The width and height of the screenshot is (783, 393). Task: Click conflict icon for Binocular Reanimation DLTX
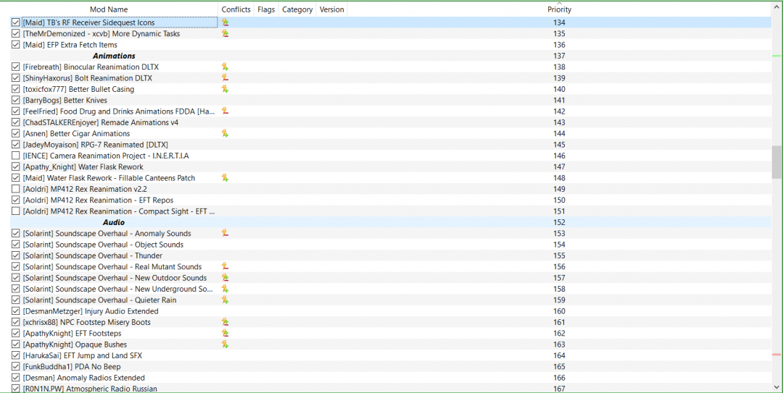click(225, 67)
